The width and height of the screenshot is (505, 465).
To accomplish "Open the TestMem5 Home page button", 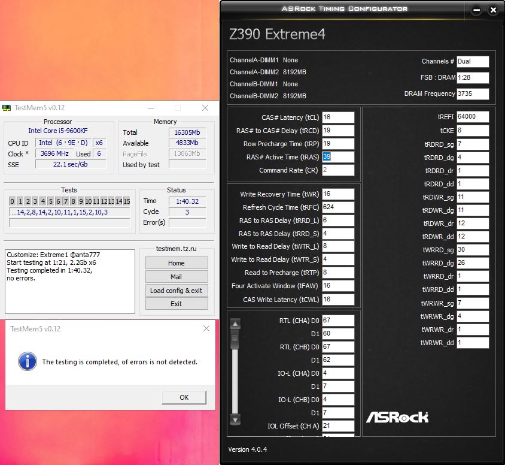I will coord(177,263).
